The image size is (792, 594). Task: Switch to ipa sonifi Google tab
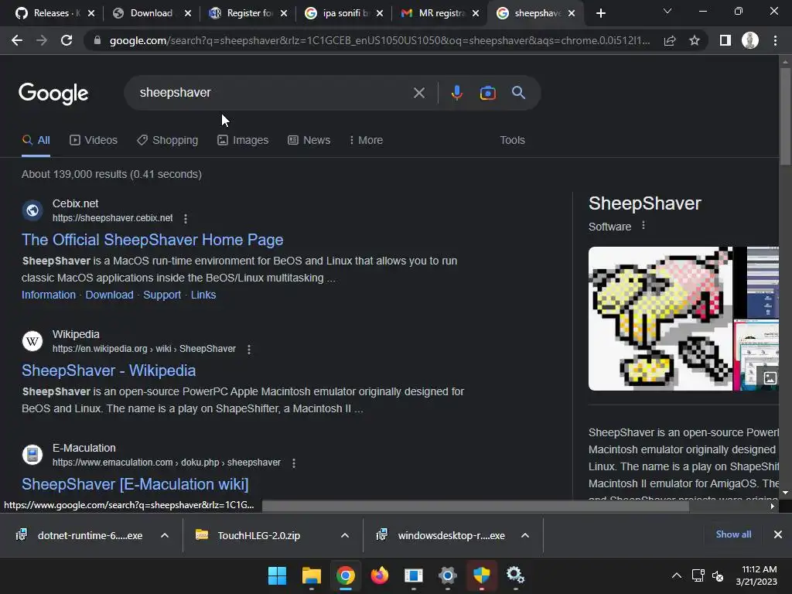pyautogui.click(x=339, y=13)
